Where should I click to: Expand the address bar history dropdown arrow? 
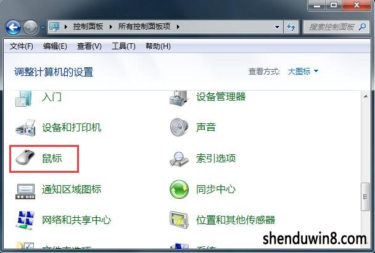coord(277,27)
